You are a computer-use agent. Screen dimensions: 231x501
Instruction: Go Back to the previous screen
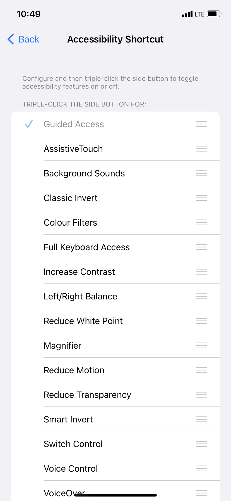click(29, 39)
